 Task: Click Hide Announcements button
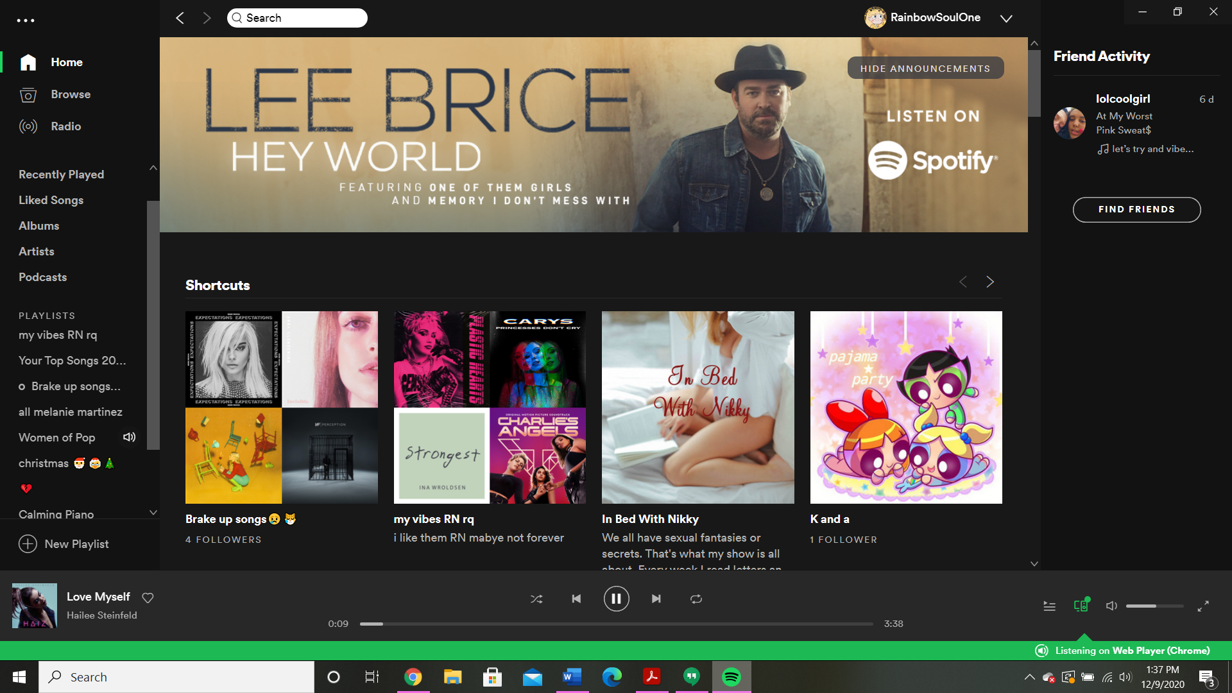(925, 68)
